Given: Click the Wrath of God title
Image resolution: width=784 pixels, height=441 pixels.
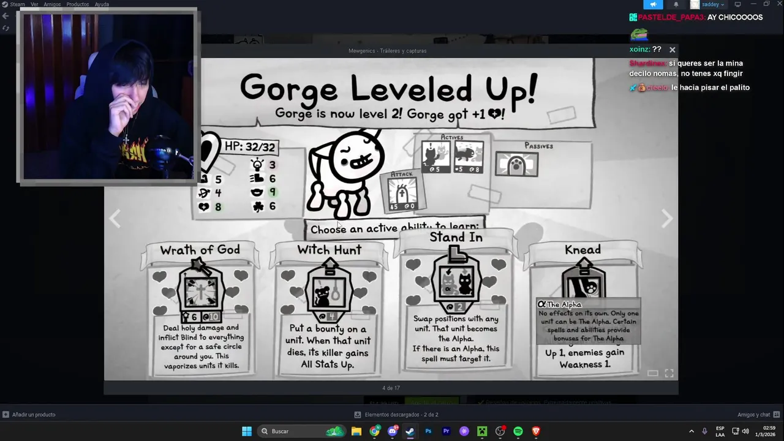Looking at the screenshot, I should pos(200,250).
